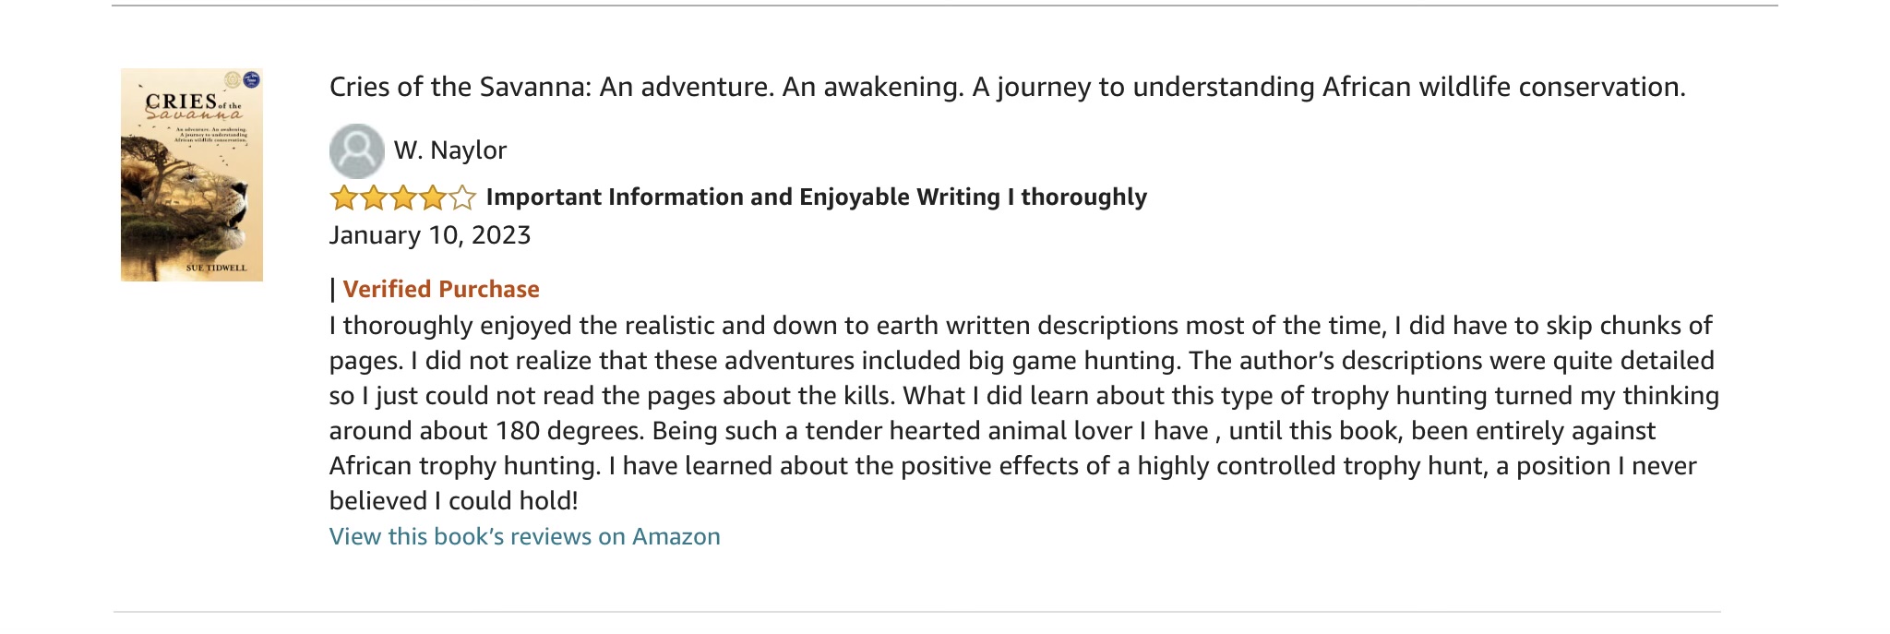1890x634 pixels.
Task: Open W. Naylor's reviewer profile
Action: (x=450, y=150)
